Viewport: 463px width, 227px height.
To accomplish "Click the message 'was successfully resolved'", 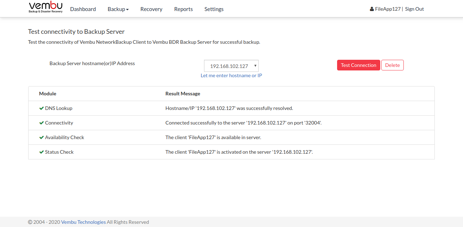I will point(229,108).
